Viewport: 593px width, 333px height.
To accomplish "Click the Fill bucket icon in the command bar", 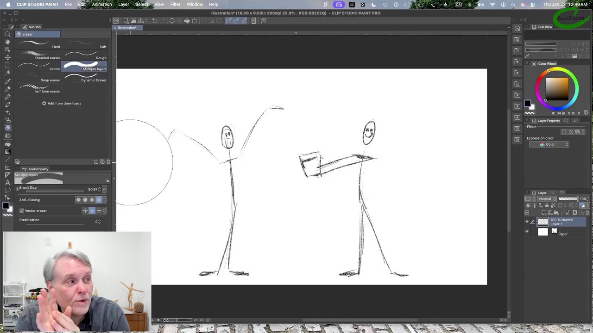I will (x=187, y=20).
